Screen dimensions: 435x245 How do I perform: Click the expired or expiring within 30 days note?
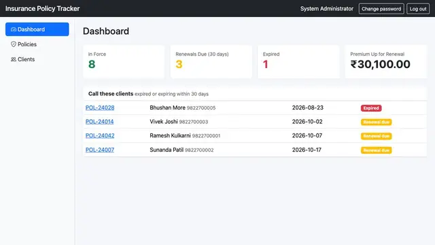point(171,94)
